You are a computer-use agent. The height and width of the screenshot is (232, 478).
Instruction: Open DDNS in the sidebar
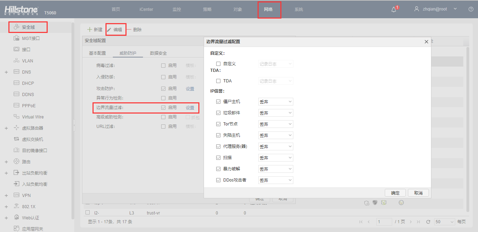tap(28, 94)
